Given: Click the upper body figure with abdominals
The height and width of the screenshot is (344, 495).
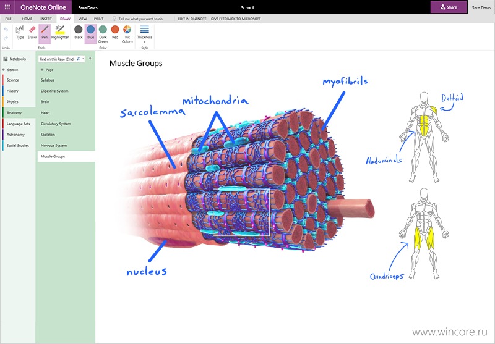Looking at the screenshot, I should 424,137.
